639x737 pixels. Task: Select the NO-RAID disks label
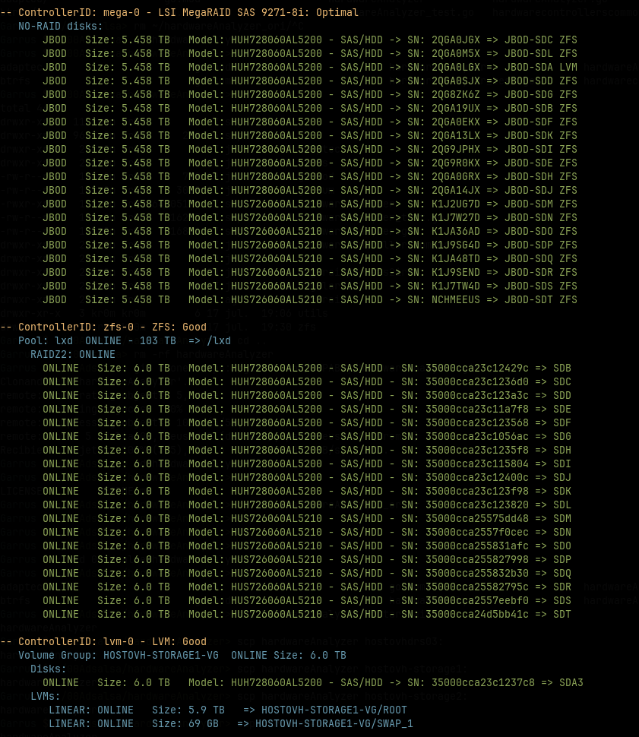[x=60, y=27]
